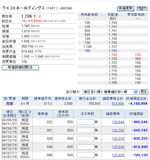Click valuation loss -830,310
The width and height of the screenshot is (150, 160).
[x=139, y=138]
